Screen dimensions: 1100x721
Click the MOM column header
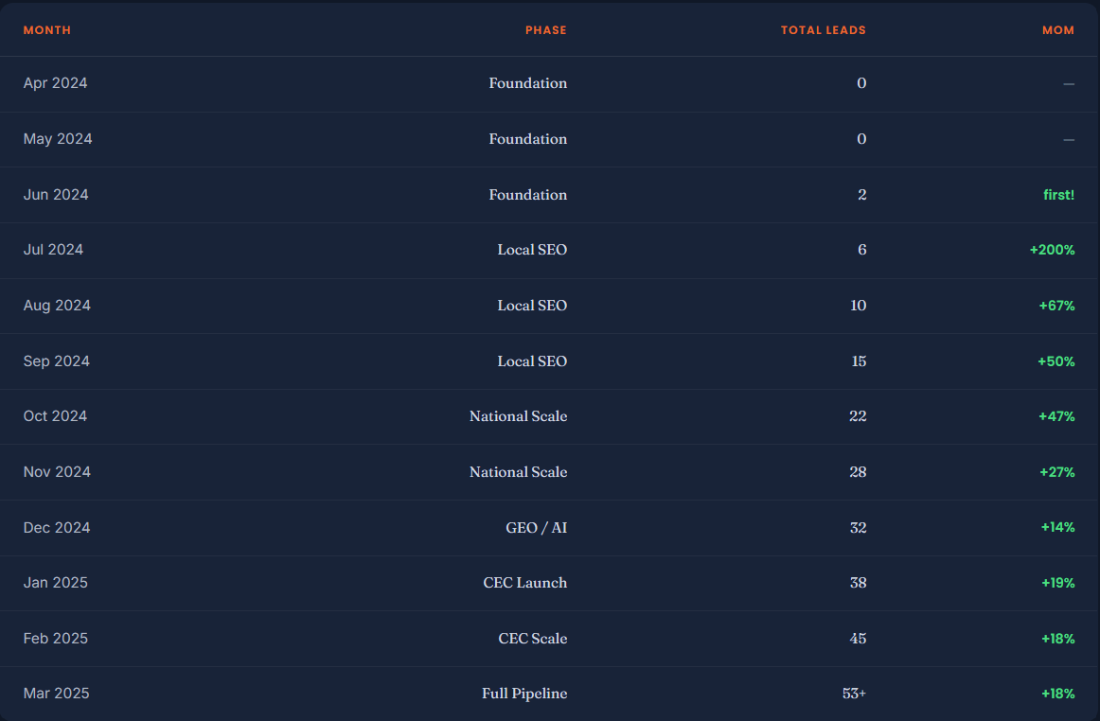1058,30
